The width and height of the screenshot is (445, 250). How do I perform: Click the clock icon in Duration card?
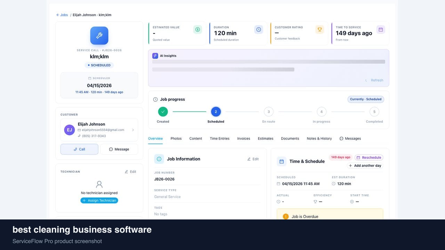(259, 30)
